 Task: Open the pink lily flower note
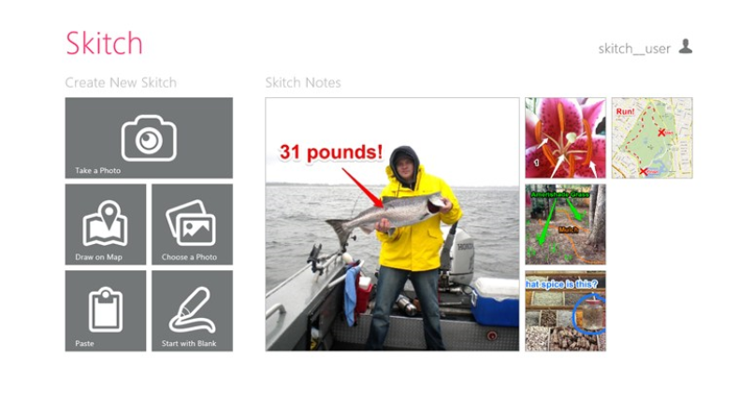coord(565,138)
